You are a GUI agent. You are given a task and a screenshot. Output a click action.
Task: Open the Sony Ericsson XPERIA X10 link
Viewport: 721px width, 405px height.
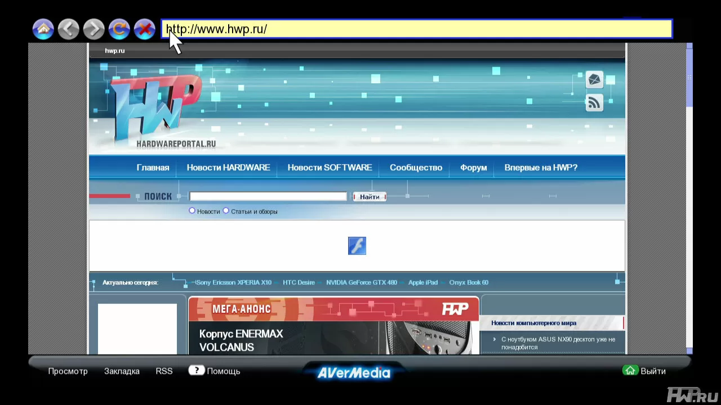point(234,282)
